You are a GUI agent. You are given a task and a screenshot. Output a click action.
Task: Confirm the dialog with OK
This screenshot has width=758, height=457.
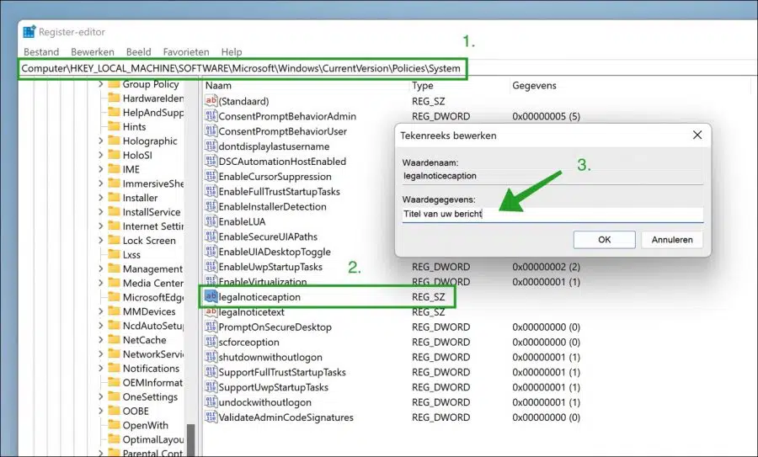(x=604, y=239)
